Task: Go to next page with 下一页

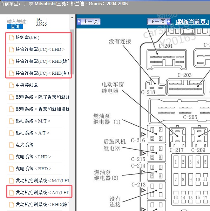Action: pyautogui.click(x=159, y=21)
